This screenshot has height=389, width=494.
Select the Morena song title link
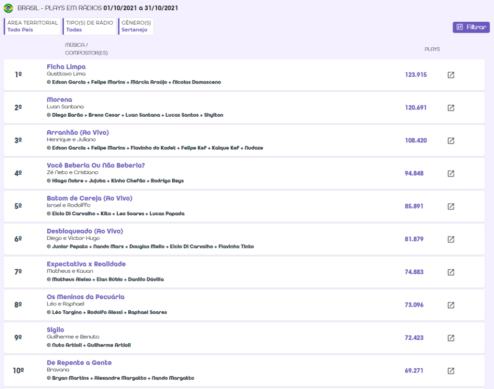(59, 99)
